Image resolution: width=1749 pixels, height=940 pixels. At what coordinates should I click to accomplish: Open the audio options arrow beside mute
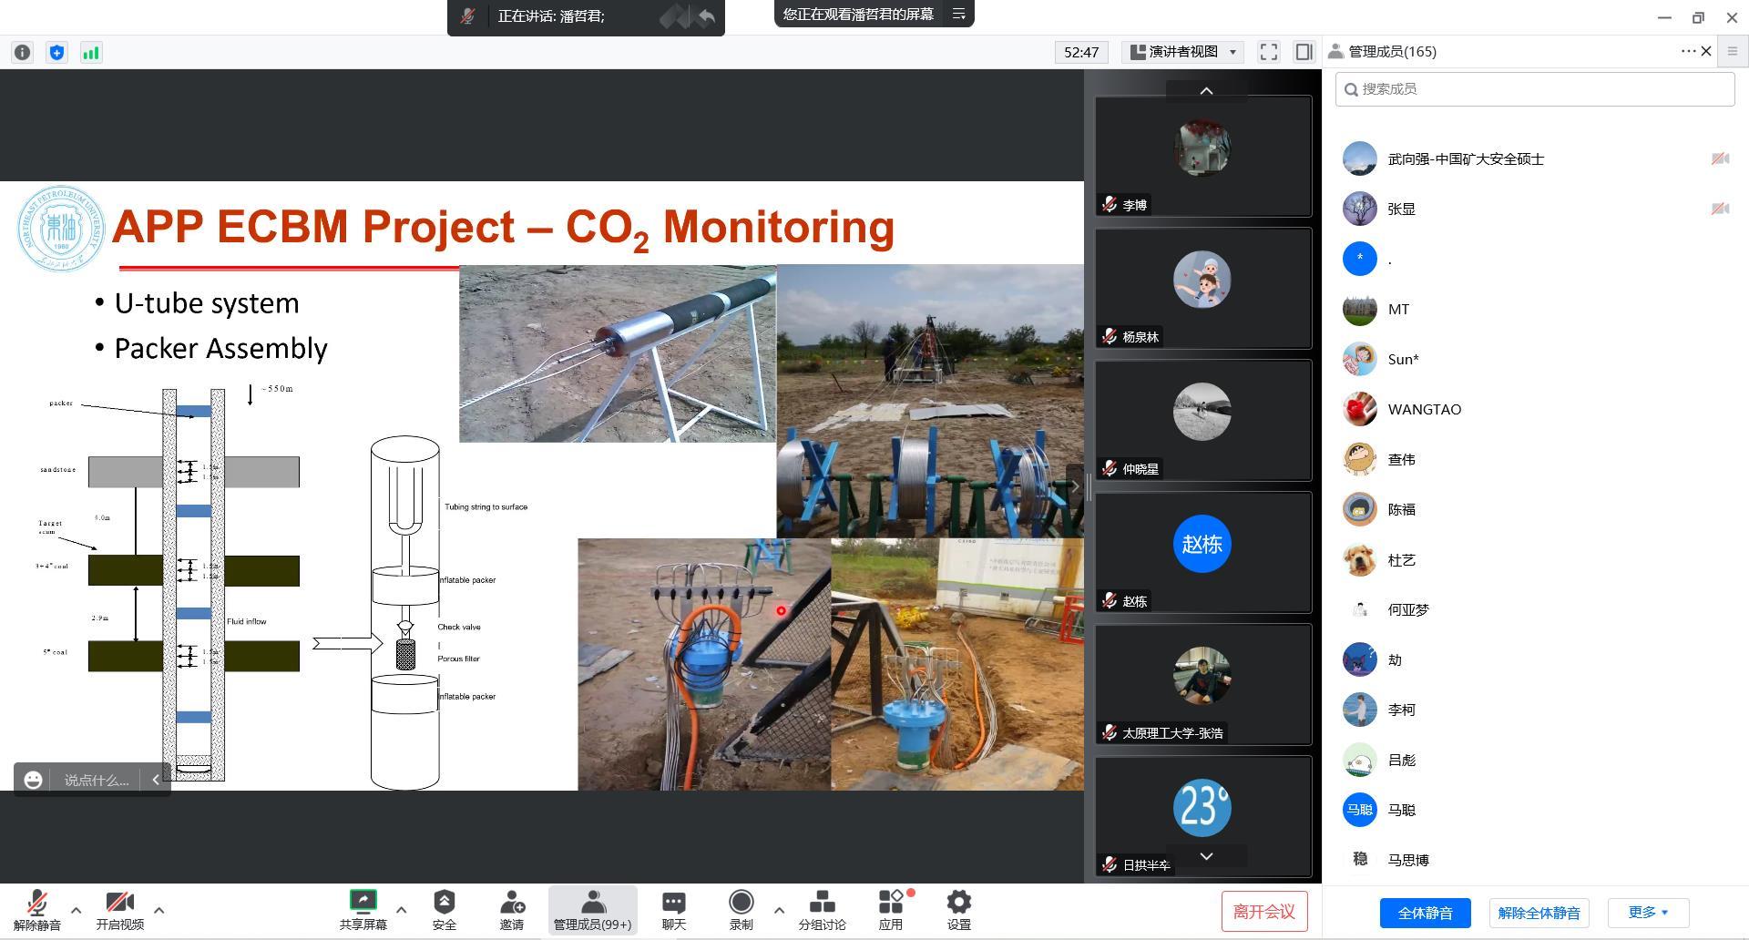click(x=77, y=909)
